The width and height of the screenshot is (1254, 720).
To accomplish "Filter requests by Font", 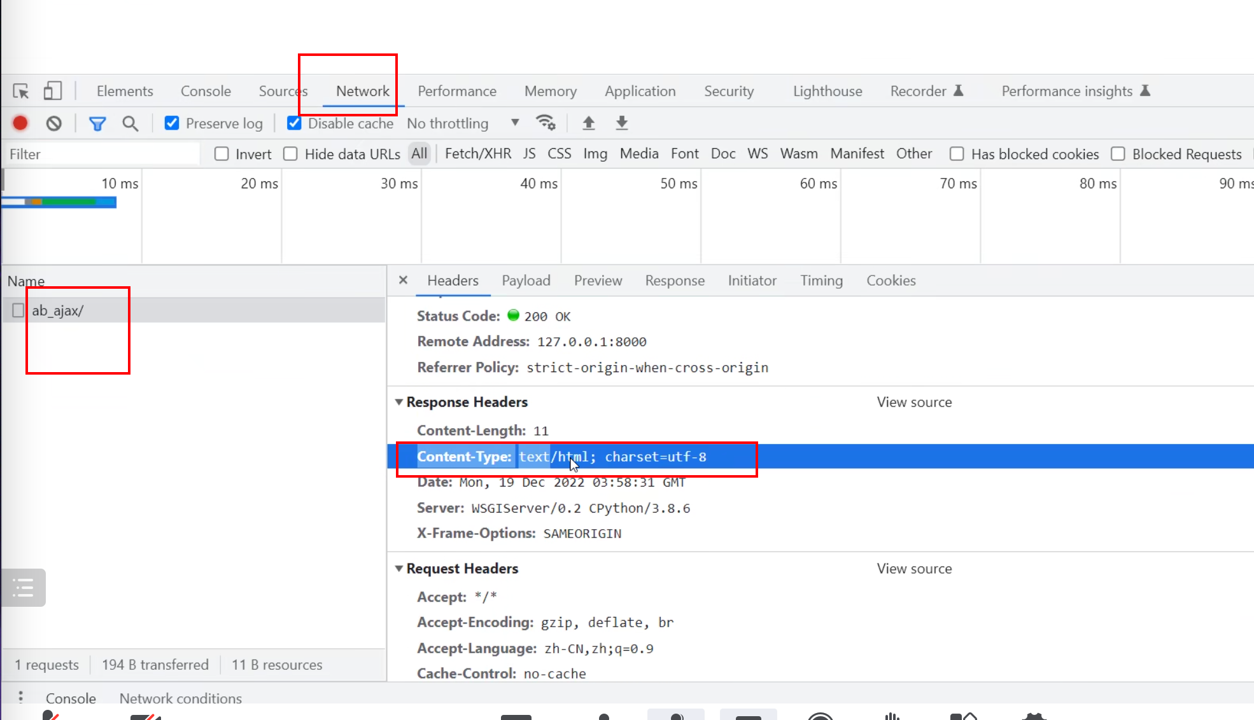I will click(x=684, y=153).
